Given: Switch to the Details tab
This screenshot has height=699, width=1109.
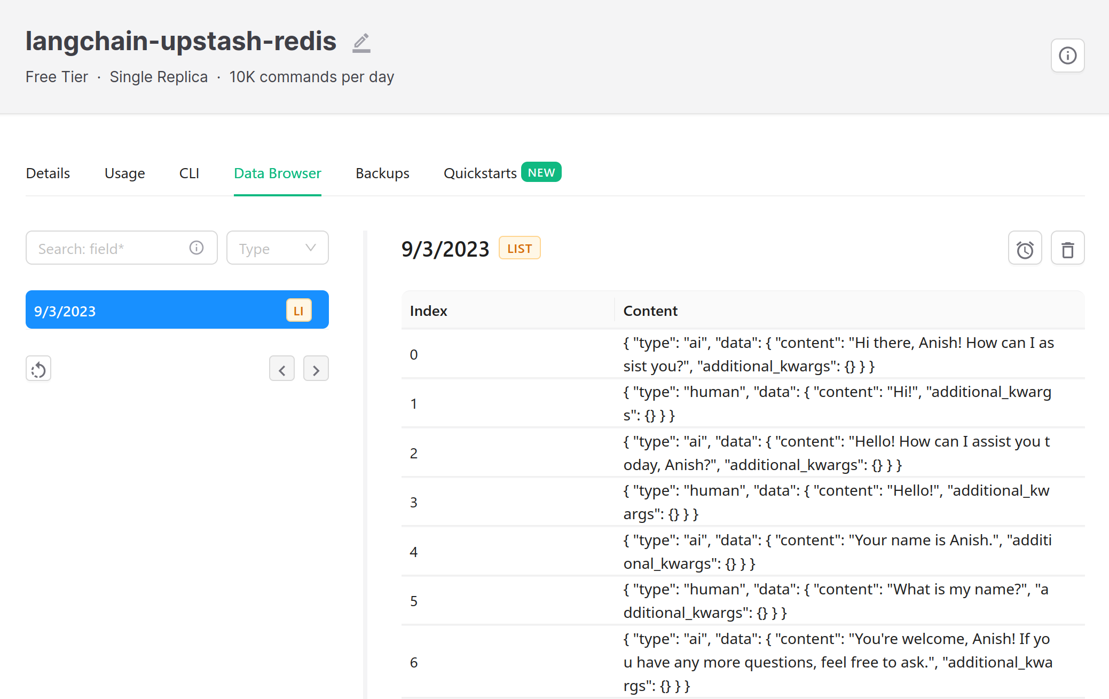Looking at the screenshot, I should click(48, 173).
